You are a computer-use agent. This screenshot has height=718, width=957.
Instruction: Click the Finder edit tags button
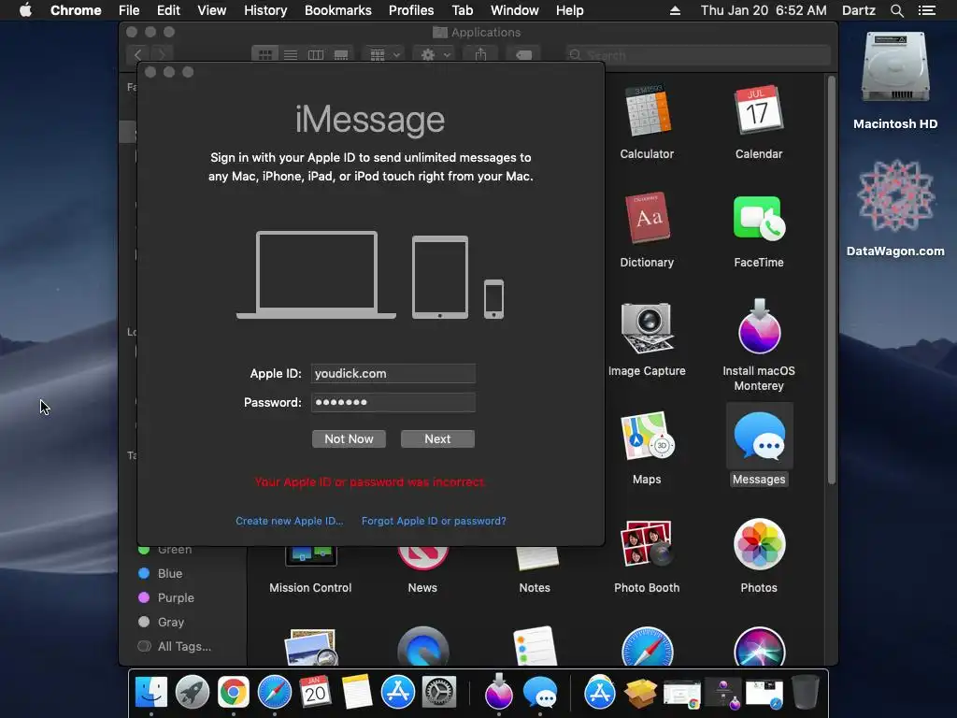point(523,55)
